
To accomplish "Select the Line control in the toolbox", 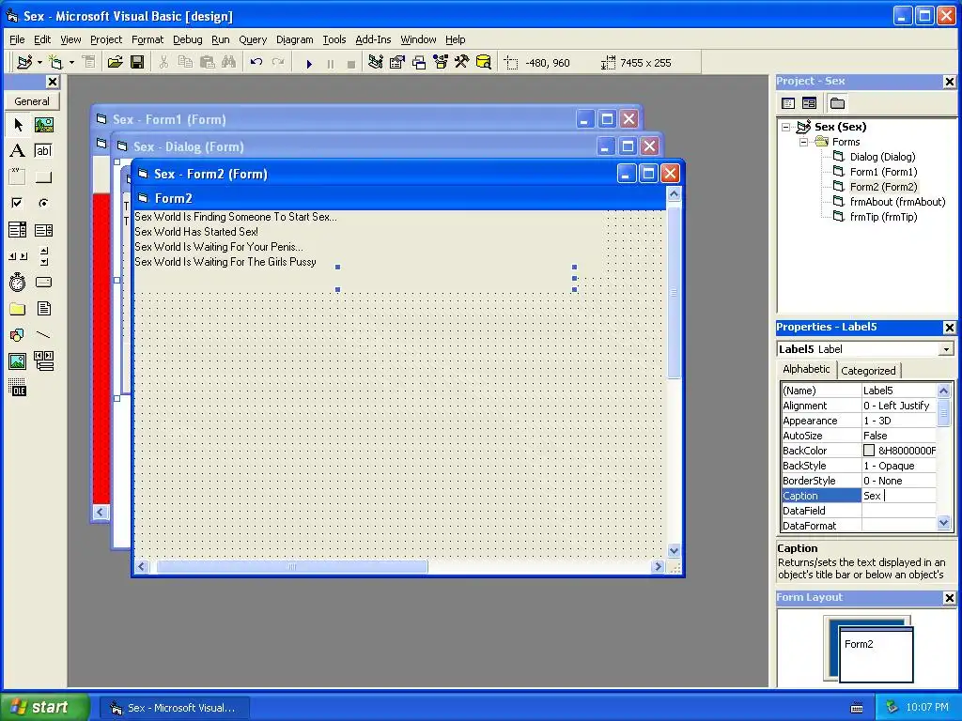I will click(43, 335).
